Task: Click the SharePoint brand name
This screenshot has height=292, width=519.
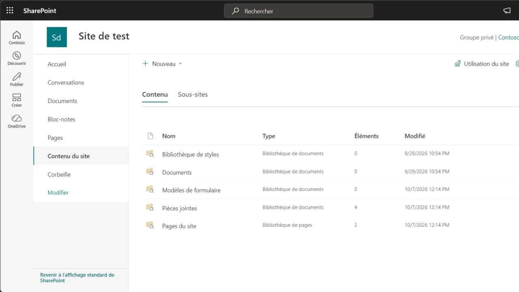Action: [x=40, y=11]
